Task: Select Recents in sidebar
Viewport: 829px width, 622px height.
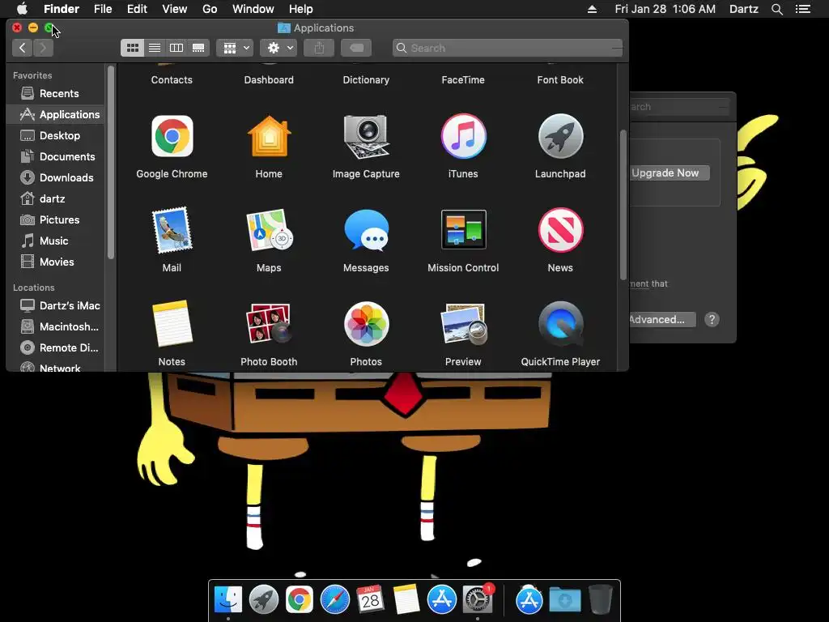Action: (x=56, y=94)
